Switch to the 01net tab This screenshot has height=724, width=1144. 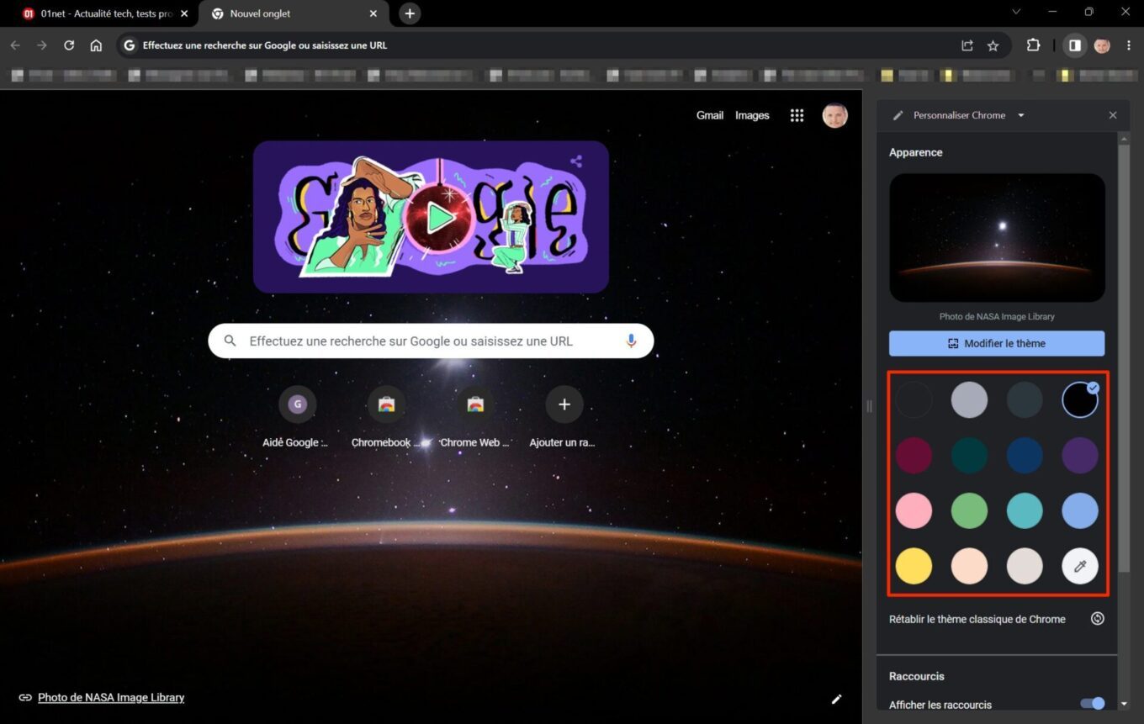pyautogui.click(x=105, y=13)
